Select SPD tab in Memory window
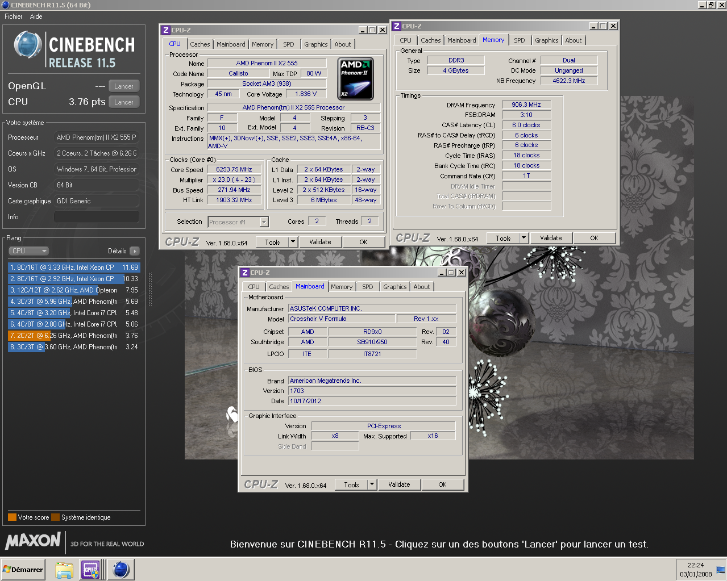The image size is (727, 581). coord(520,40)
